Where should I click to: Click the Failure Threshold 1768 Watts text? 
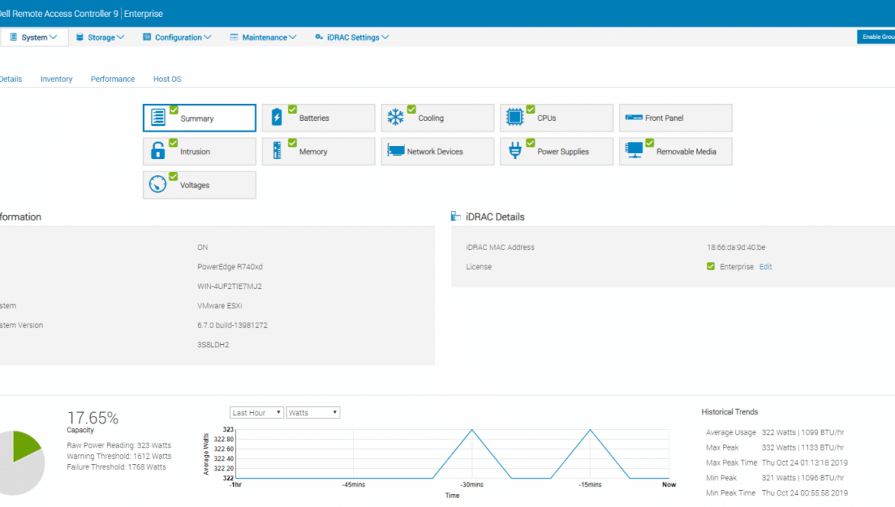tap(116, 467)
